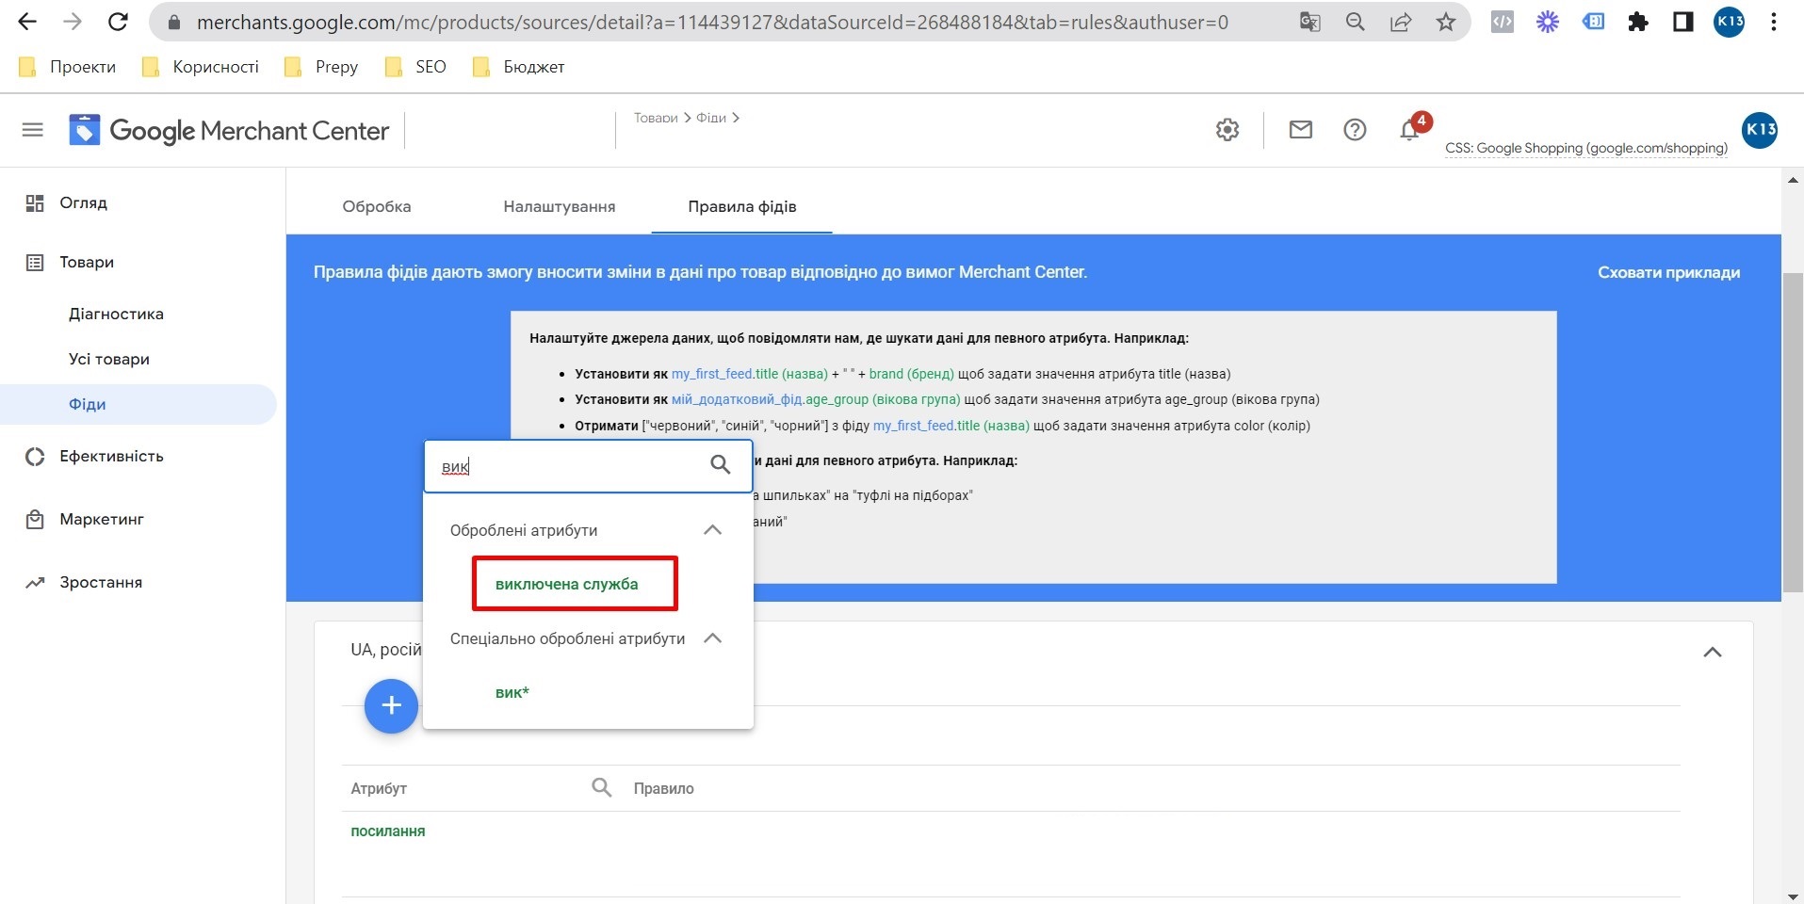Switch to the Налаштування tab
Image resolution: width=1804 pixels, height=904 pixels.
[560, 206]
